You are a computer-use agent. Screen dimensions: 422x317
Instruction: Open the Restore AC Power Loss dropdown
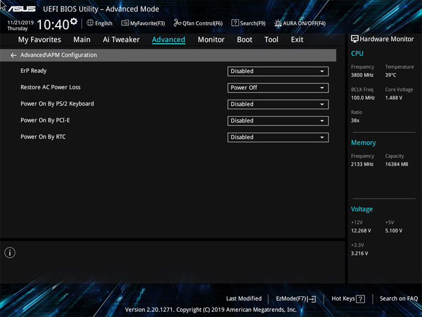[278, 88]
